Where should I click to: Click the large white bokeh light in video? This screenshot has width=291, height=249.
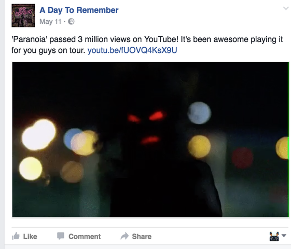[39, 134]
